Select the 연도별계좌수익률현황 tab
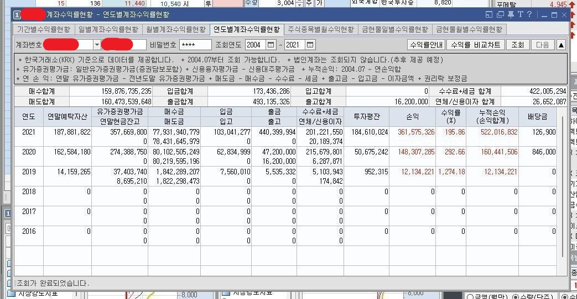577x299 pixels. [247, 29]
